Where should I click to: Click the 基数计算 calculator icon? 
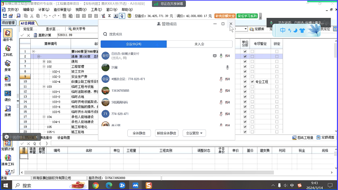click(36, 35)
